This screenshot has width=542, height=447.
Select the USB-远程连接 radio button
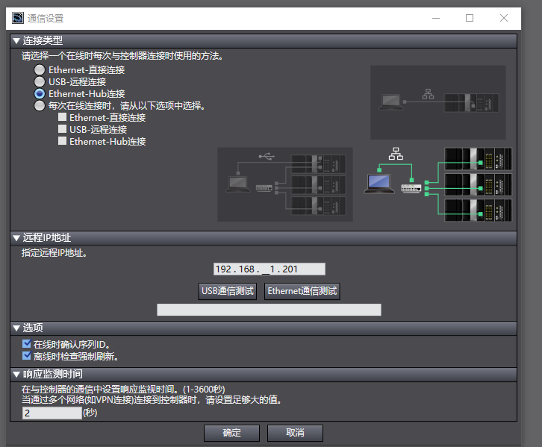coord(40,81)
